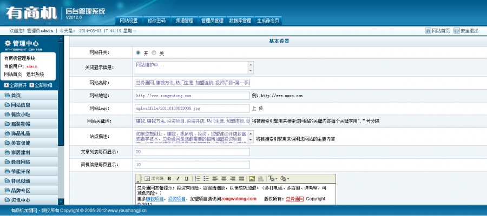Viewport: 487px width, 216px height.
Task: Click the 网站名称 input field
Action: tap(192, 83)
